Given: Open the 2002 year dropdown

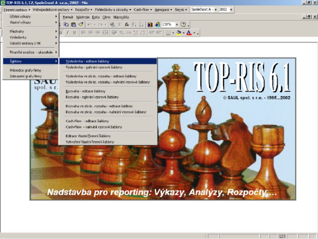Looking at the screenshot, I should pyautogui.click(x=231, y=9).
